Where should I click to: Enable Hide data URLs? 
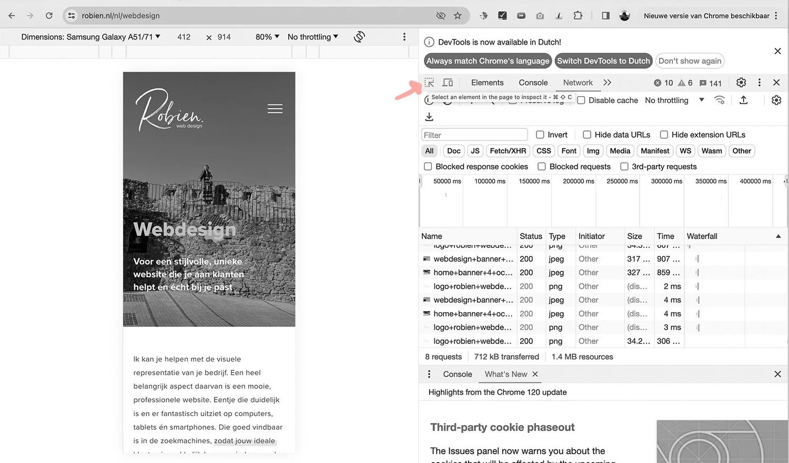(586, 135)
